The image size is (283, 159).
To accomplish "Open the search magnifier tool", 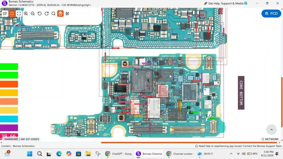I will pos(53,14).
